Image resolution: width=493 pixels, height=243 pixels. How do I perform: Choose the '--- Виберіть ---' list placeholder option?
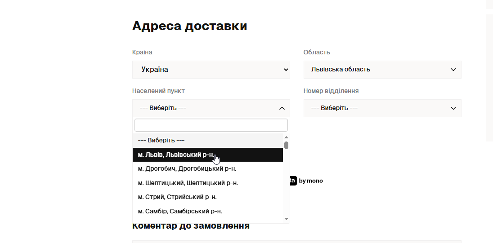(x=161, y=140)
